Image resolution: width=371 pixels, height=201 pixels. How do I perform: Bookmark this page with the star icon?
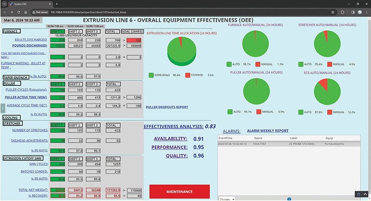tap(333, 12)
